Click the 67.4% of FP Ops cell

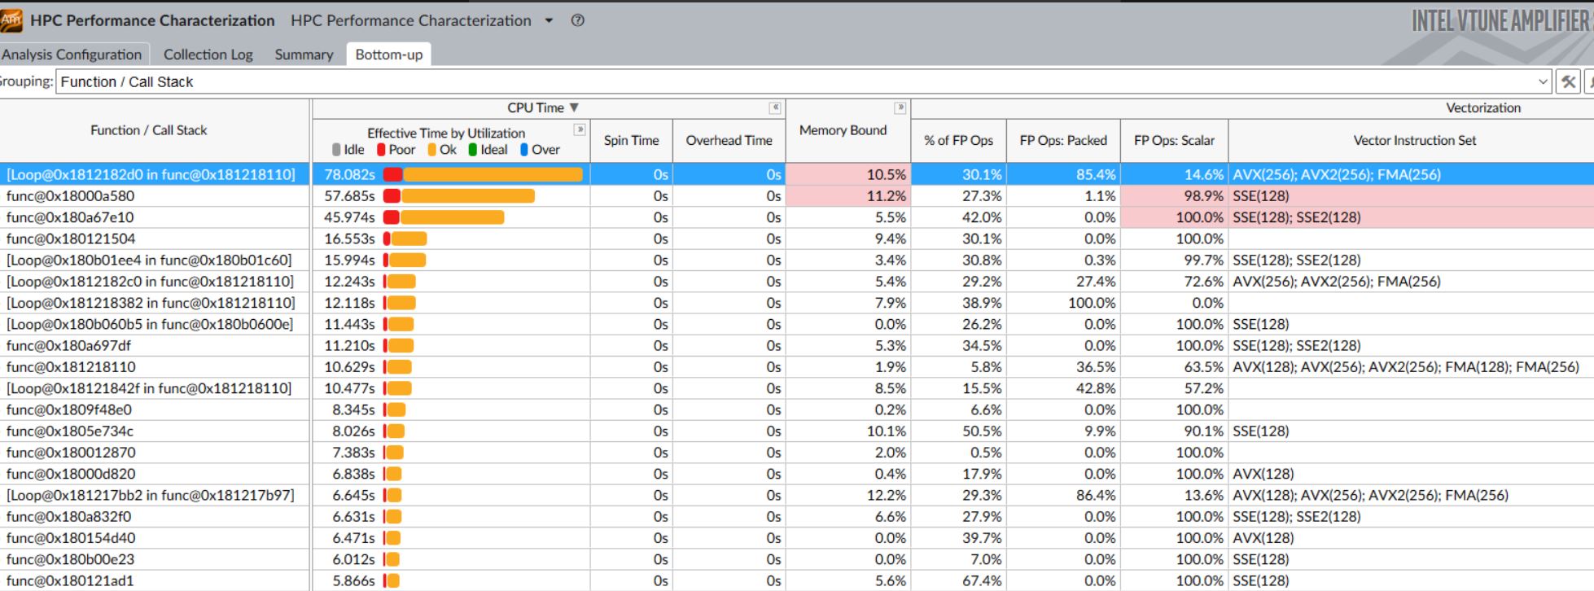(x=958, y=580)
